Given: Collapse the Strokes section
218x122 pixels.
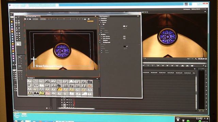Looking at the screenshot, I should pos(100,35).
